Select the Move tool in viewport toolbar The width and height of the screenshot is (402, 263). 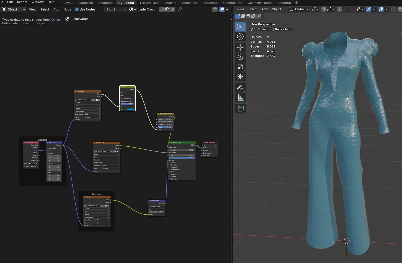[240, 48]
